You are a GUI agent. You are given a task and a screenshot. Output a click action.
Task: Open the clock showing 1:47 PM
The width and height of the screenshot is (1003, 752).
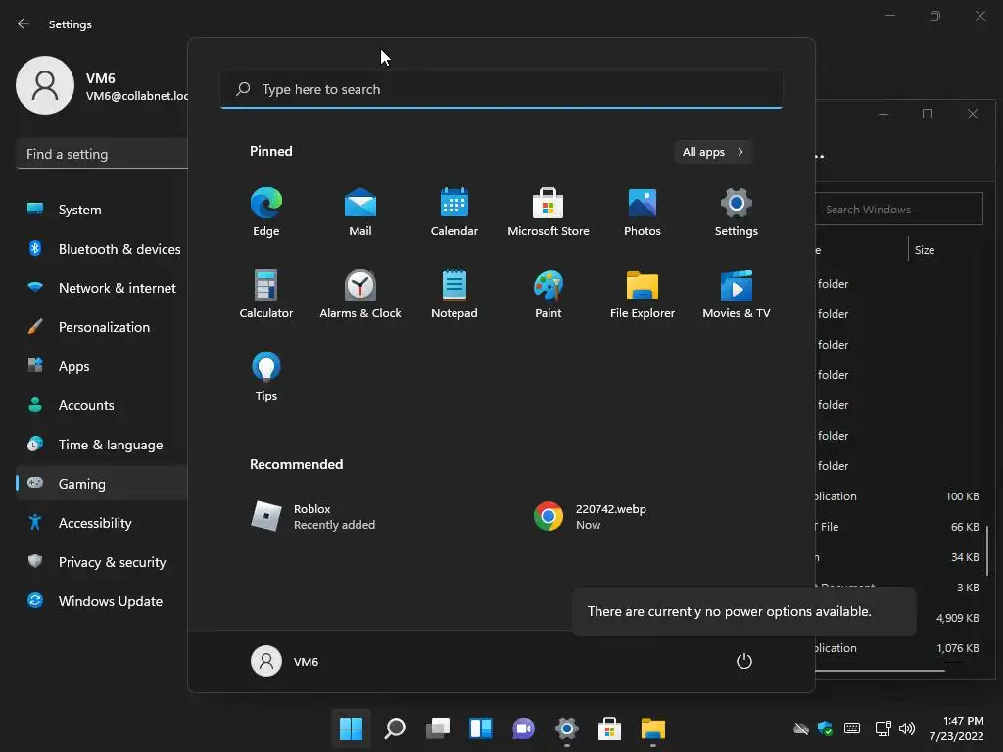[956, 728]
